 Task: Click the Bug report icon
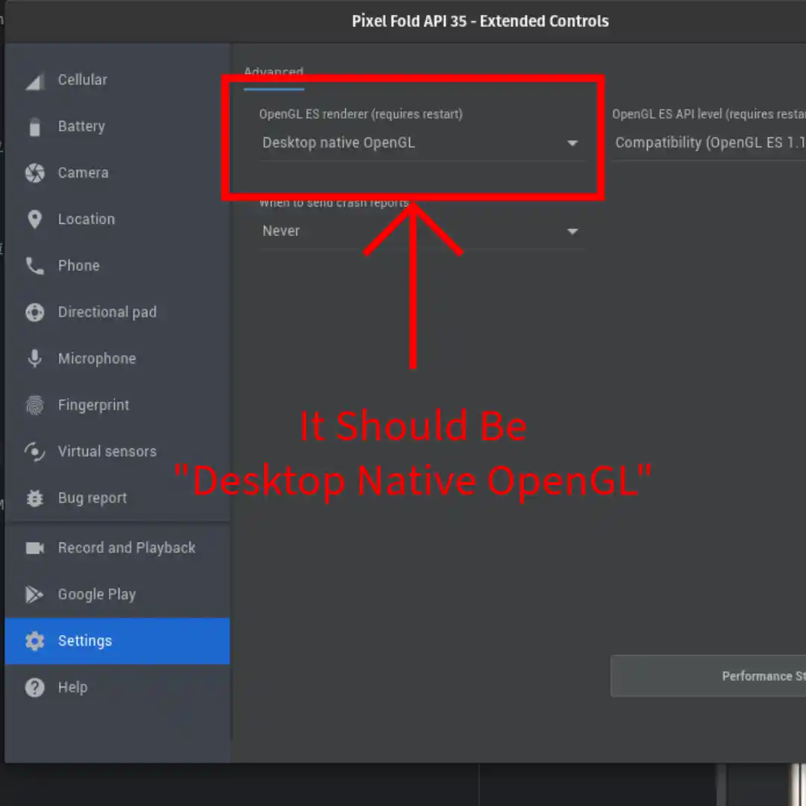(x=34, y=498)
